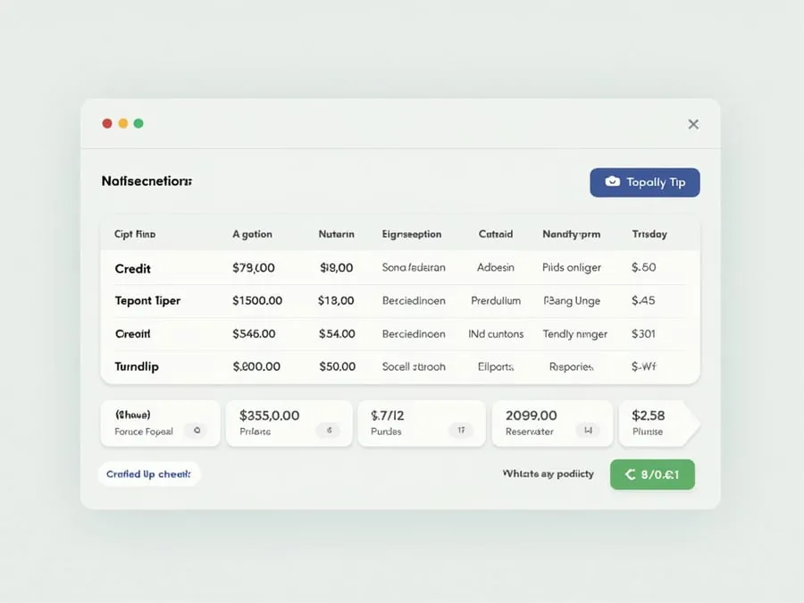Select the Tepont Tiper row

point(400,300)
